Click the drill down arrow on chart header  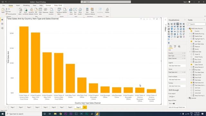tap(144, 19)
